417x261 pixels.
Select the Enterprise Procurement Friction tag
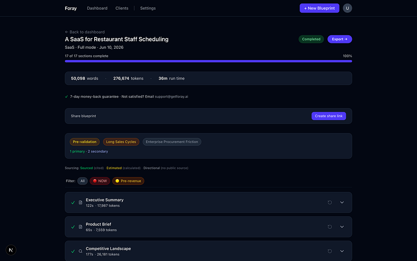[x=172, y=142]
